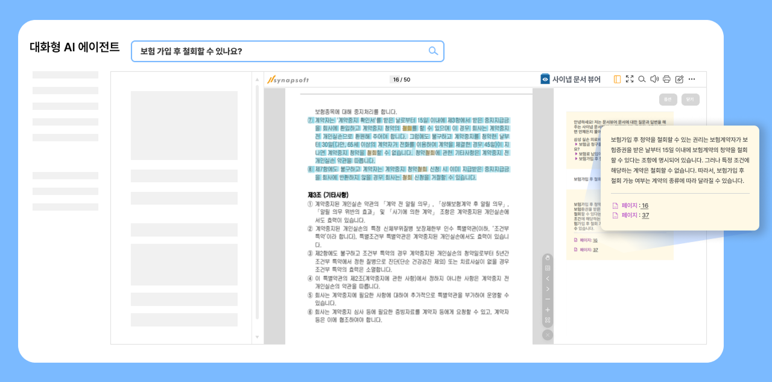Click the question input field with the insurance query

[283, 51]
